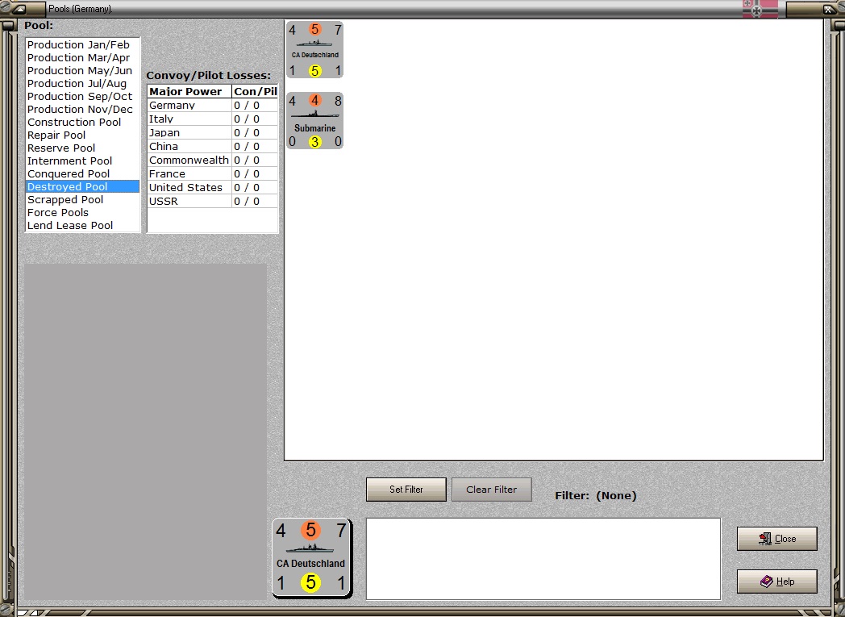Select the highlighted Destroyed Pool entry
This screenshot has width=845, height=617.
82,187
